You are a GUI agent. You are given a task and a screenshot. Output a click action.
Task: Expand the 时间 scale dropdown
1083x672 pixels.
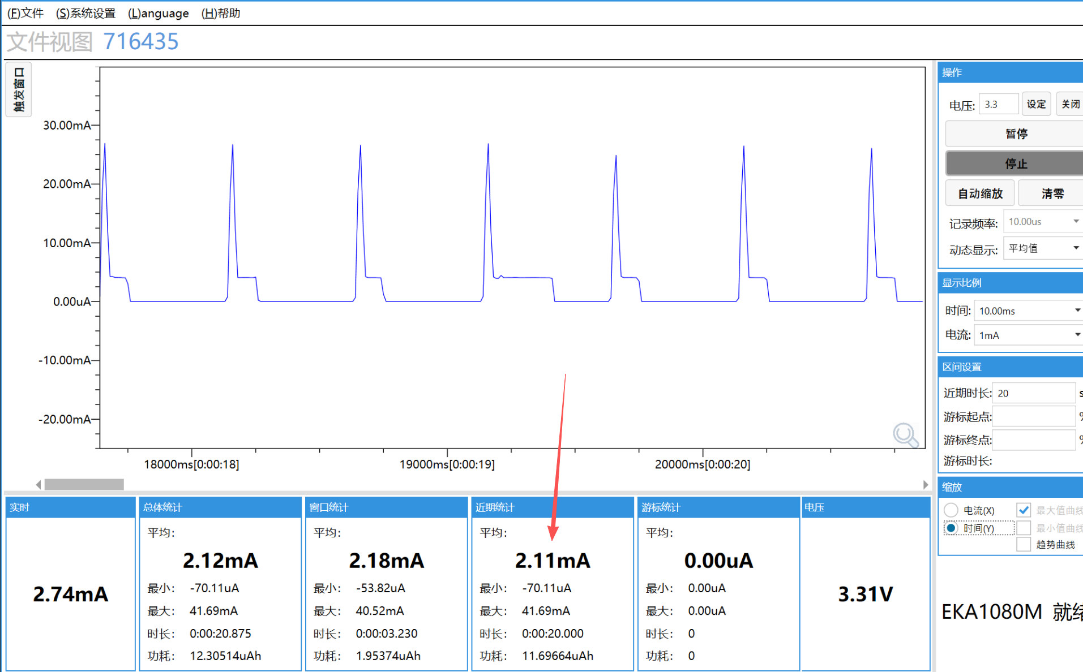coord(1028,311)
